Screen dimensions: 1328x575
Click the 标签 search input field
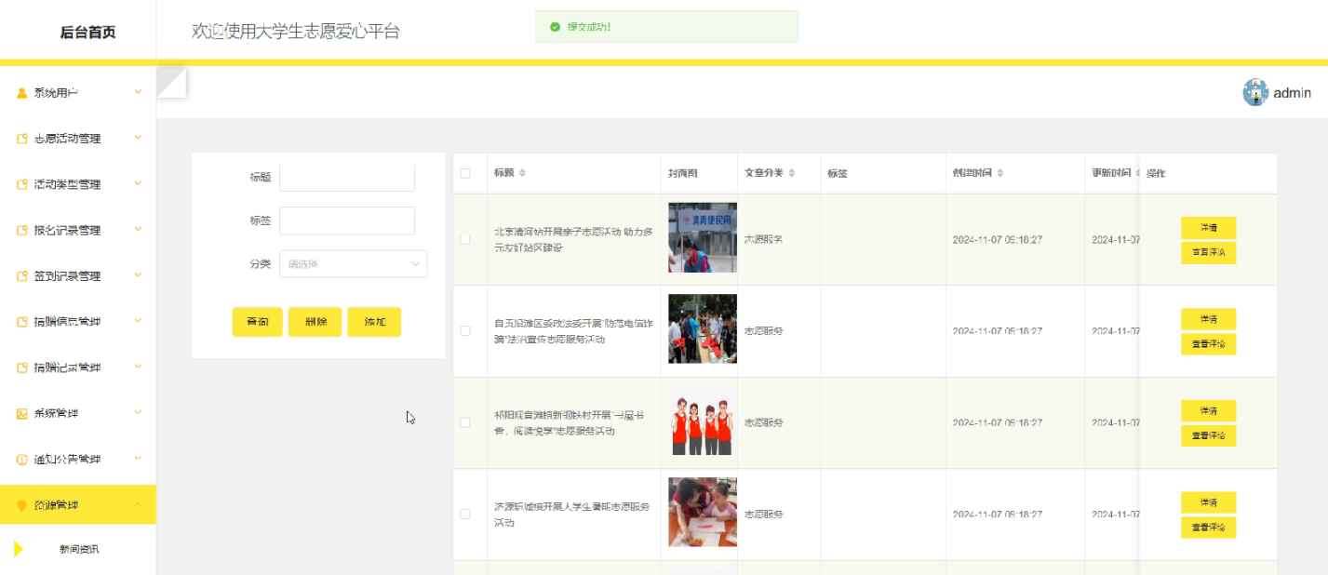(x=347, y=221)
